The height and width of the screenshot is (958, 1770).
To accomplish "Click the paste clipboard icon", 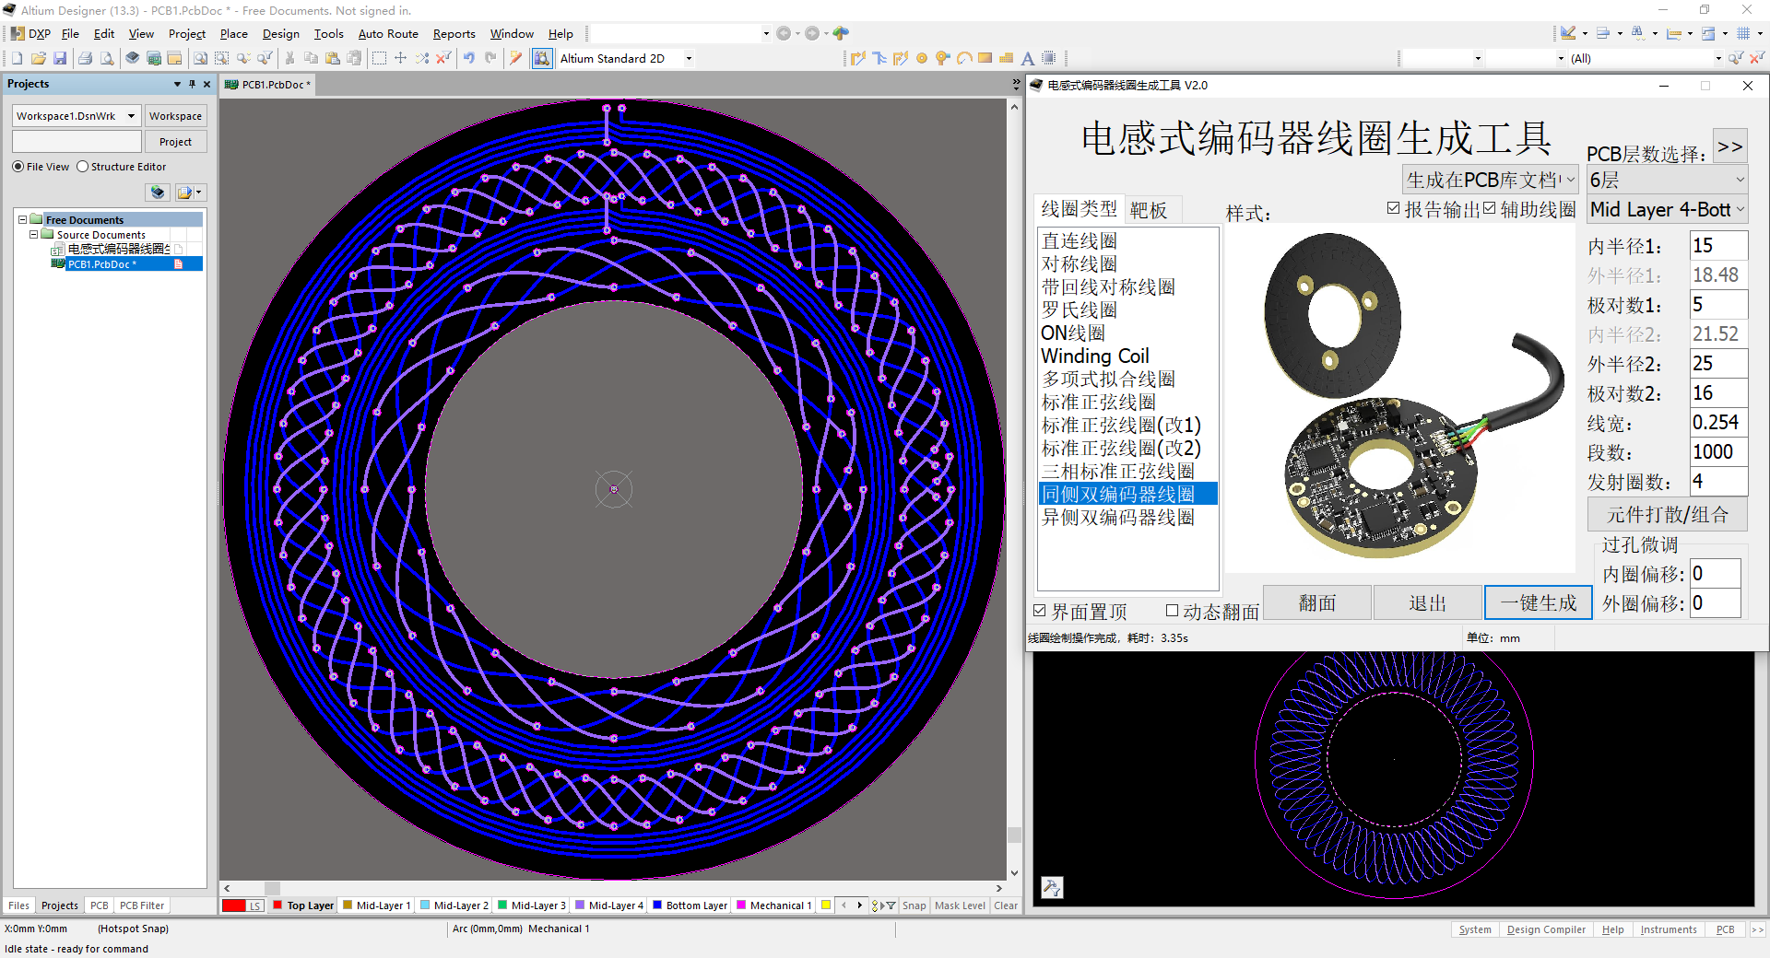I will click(333, 58).
